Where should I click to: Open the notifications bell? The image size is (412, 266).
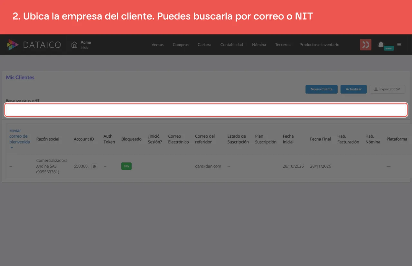(381, 44)
